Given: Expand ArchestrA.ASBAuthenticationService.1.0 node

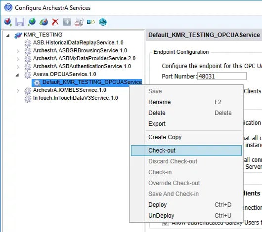Looking at the screenshot, I should (x=18, y=67).
